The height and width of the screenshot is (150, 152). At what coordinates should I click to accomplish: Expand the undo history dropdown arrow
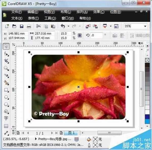click(68, 26)
